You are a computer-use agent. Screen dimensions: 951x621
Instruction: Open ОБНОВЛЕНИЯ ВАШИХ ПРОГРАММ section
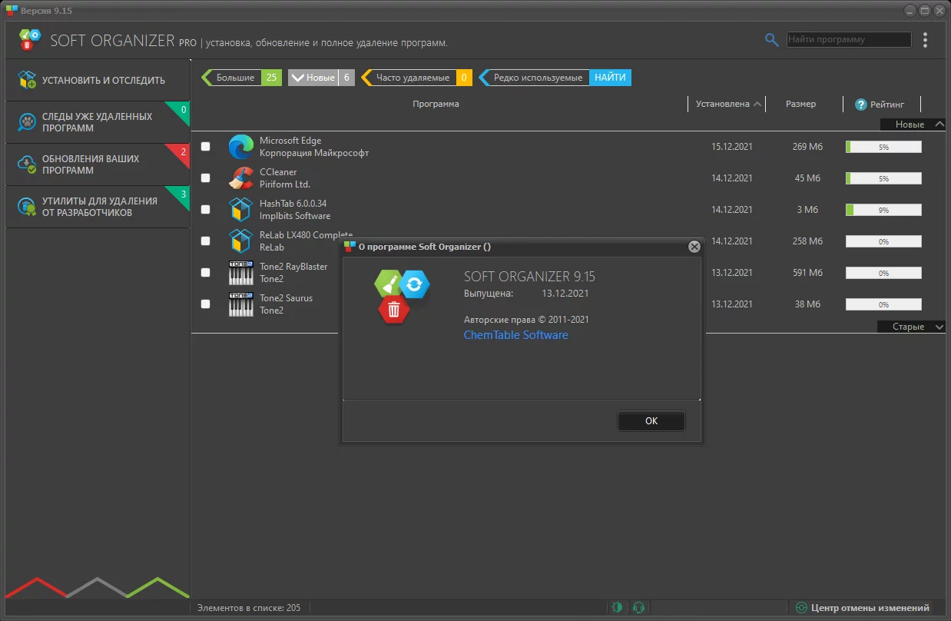(x=98, y=164)
